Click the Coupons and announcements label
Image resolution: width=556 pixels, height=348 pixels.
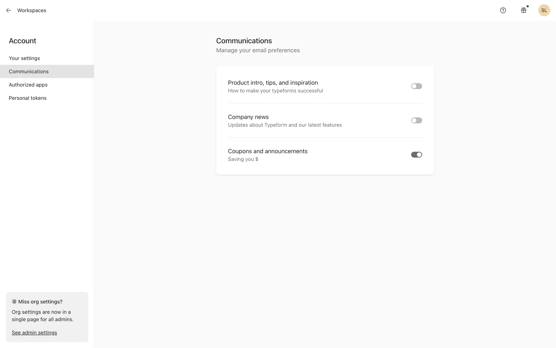point(268,151)
